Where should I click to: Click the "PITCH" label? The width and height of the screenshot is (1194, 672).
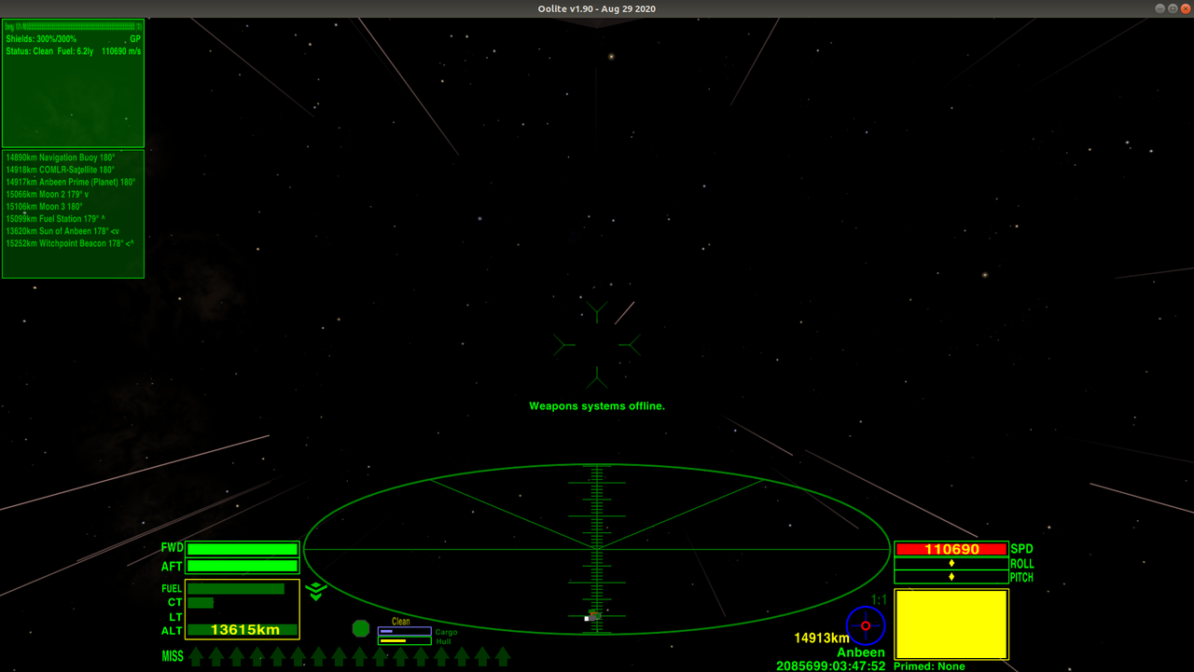[1022, 578]
